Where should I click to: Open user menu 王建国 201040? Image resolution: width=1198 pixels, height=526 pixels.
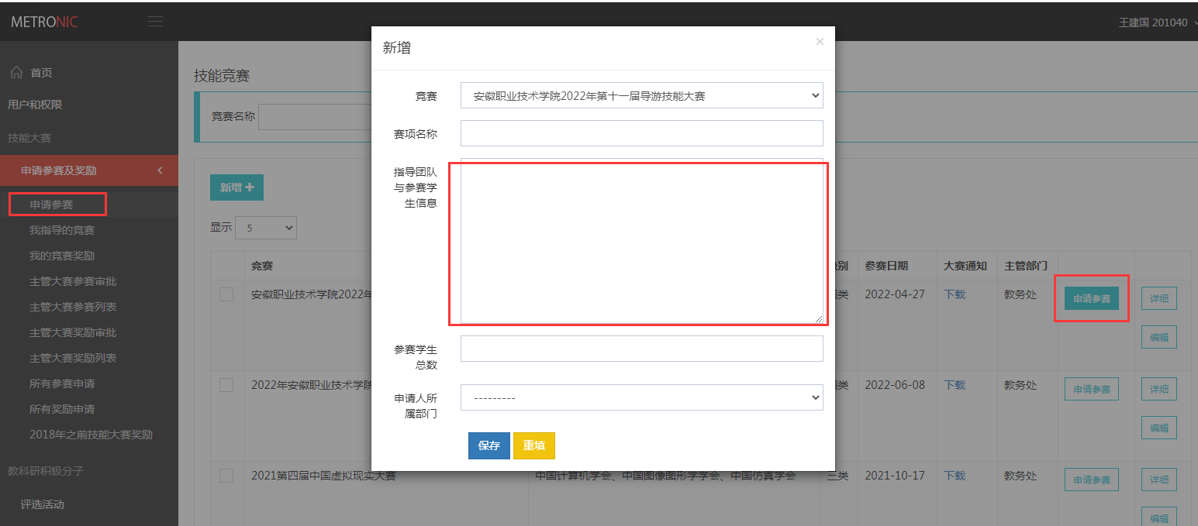point(1155,22)
